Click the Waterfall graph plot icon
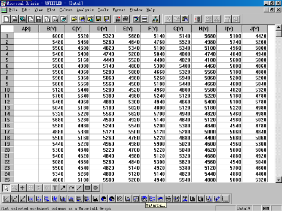 click(x=145, y=198)
